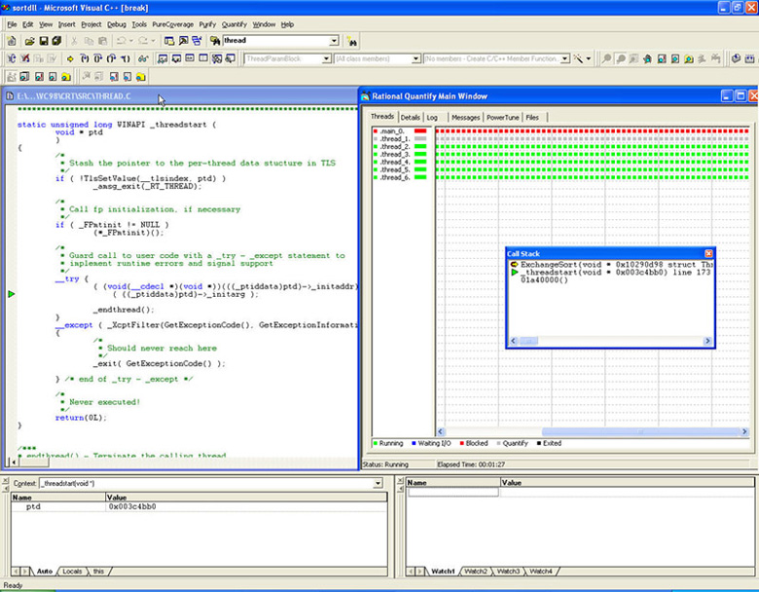Click the Save All toolbar icon
759x592 pixels.
pos(57,41)
